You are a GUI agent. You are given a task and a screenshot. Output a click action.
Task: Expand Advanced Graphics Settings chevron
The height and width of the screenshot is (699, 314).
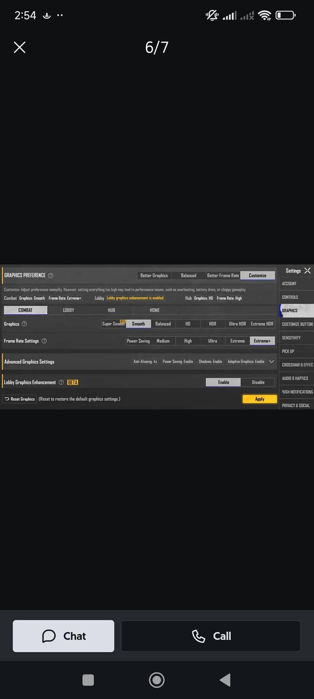[271, 361]
